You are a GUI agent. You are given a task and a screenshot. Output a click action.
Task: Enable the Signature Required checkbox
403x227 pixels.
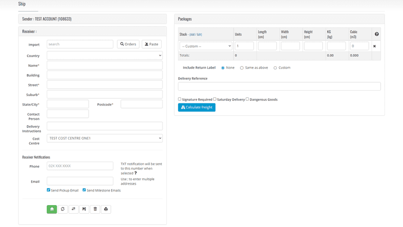[x=180, y=99]
